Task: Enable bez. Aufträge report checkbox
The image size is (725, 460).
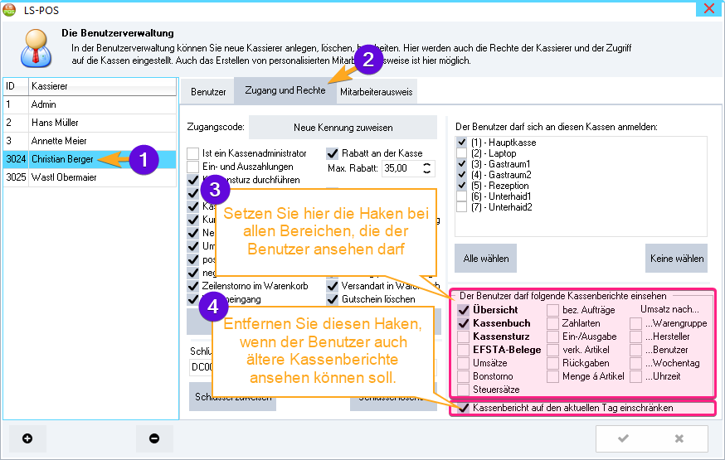Action: pos(553,310)
